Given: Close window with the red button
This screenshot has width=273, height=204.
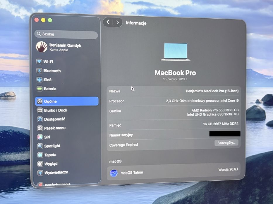Looking at the screenshot, I should [x=37, y=20].
